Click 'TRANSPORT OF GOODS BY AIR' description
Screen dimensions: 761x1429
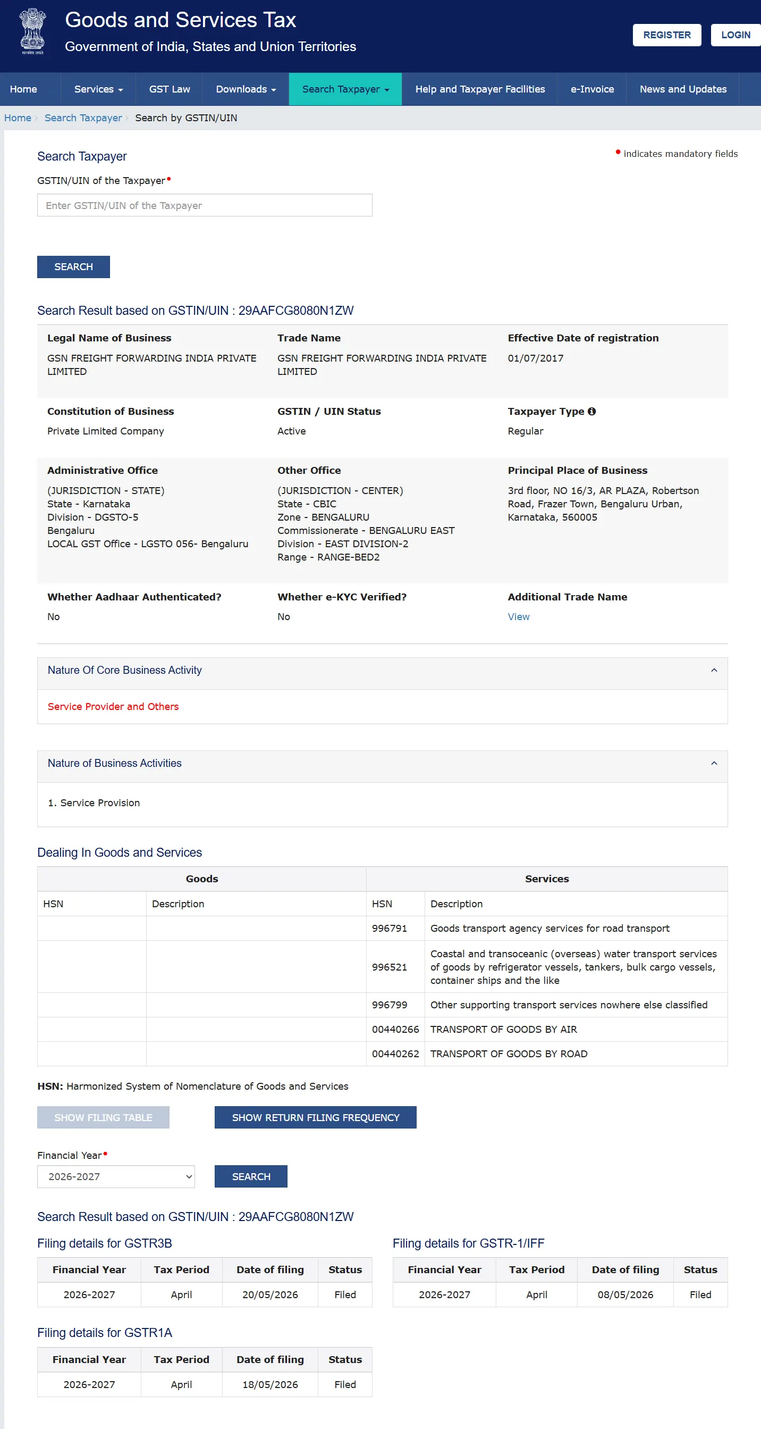pos(503,1030)
